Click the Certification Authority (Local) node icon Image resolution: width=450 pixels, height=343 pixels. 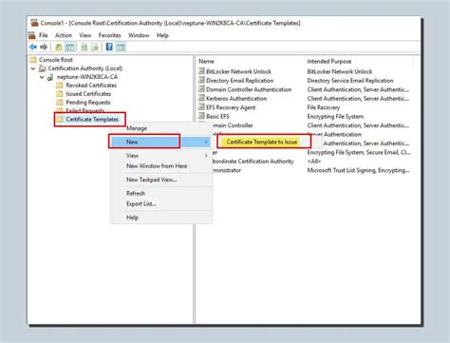pos(43,68)
